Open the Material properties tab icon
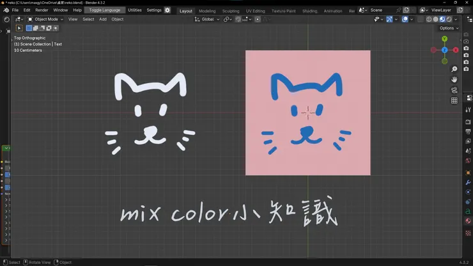This screenshot has height=266, width=473. (468, 221)
